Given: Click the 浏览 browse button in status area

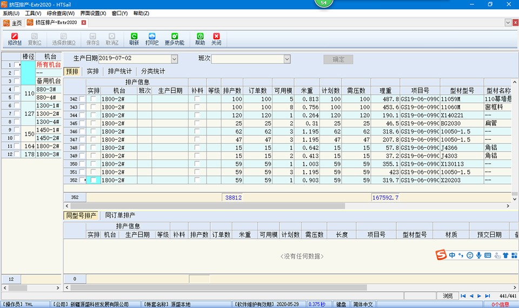Looking at the screenshot, I should click(x=448, y=296).
